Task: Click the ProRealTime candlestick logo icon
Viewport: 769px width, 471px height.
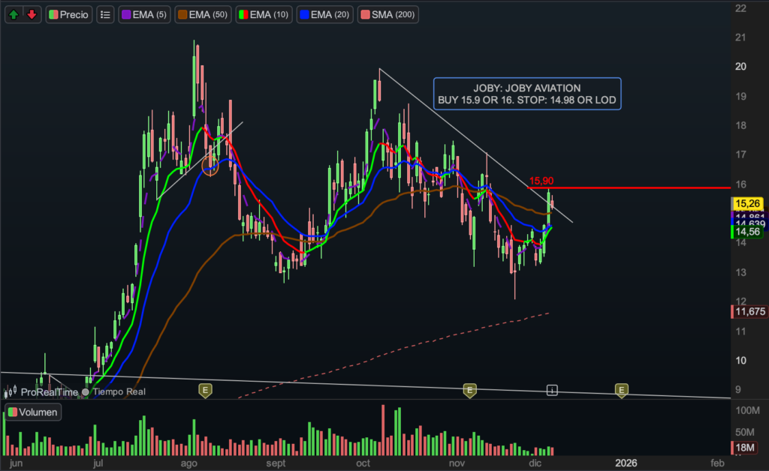Action: click(11, 391)
